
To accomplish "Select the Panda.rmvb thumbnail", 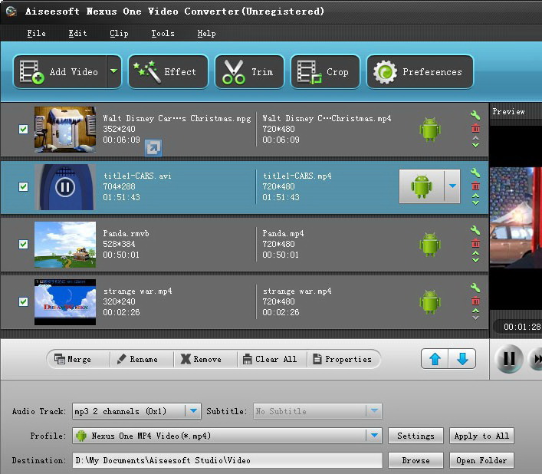I will pyautogui.click(x=65, y=245).
